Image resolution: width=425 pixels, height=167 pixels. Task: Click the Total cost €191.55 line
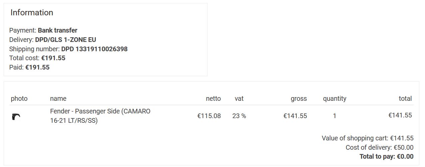[x=37, y=58]
